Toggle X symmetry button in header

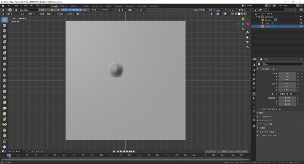point(199,10)
